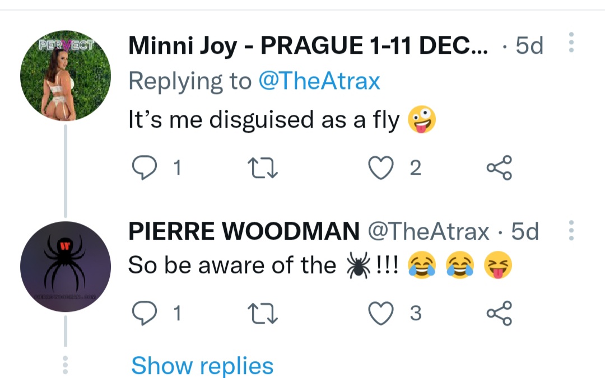Image resolution: width=605 pixels, height=378 pixels.
Task: Click the PIERRE WOODMAN display name
Action: click(x=244, y=231)
